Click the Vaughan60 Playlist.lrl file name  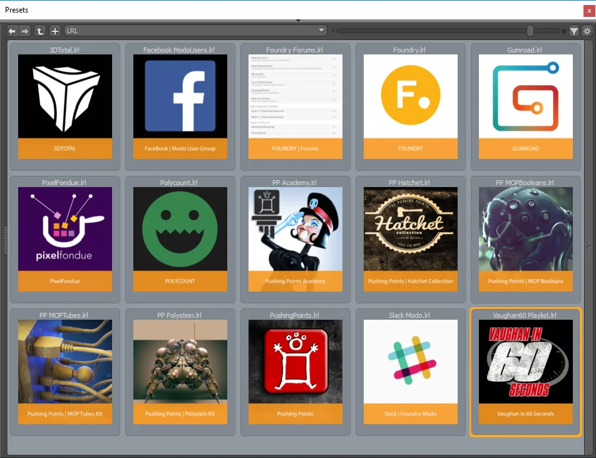click(525, 315)
